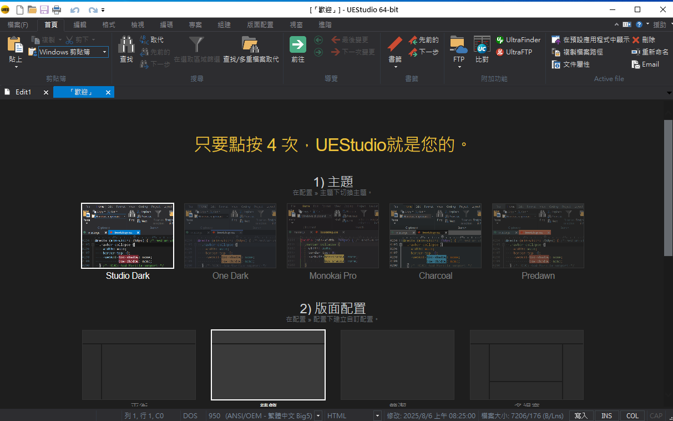Click the Email active file icon
The height and width of the screenshot is (421, 673).
pyautogui.click(x=645, y=64)
